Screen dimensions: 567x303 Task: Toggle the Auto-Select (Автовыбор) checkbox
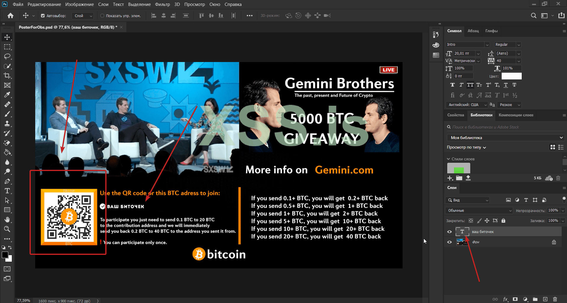point(43,16)
